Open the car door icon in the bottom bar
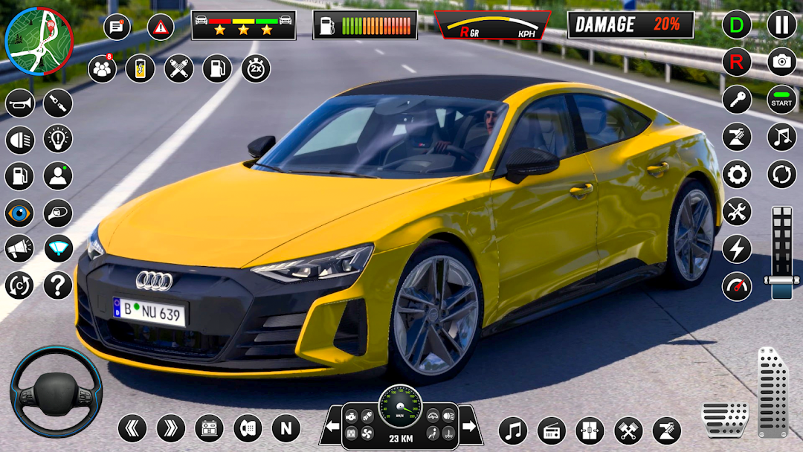The height and width of the screenshot is (452, 803). click(x=248, y=428)
